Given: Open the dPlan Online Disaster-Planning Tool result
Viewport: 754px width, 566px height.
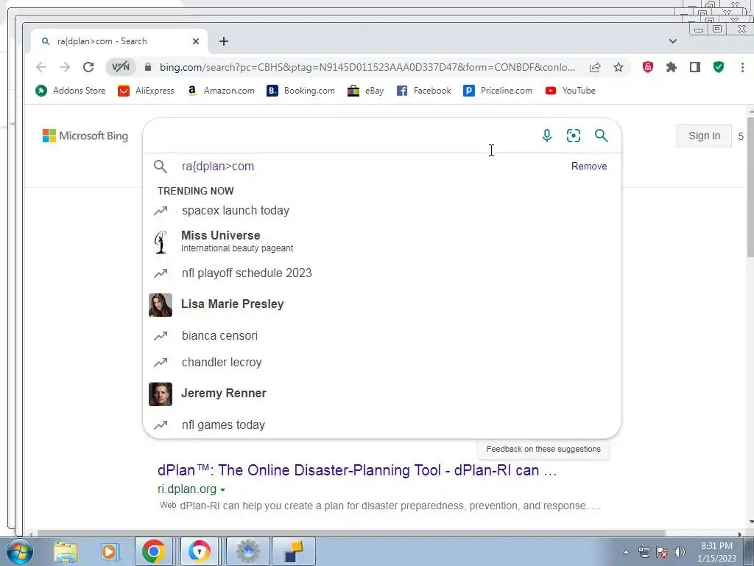Looking at the screenshot, I should coord(357,470).
